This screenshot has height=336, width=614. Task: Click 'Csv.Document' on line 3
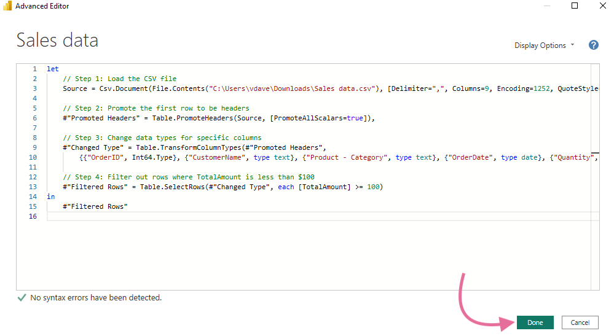(x=124, y=88)
